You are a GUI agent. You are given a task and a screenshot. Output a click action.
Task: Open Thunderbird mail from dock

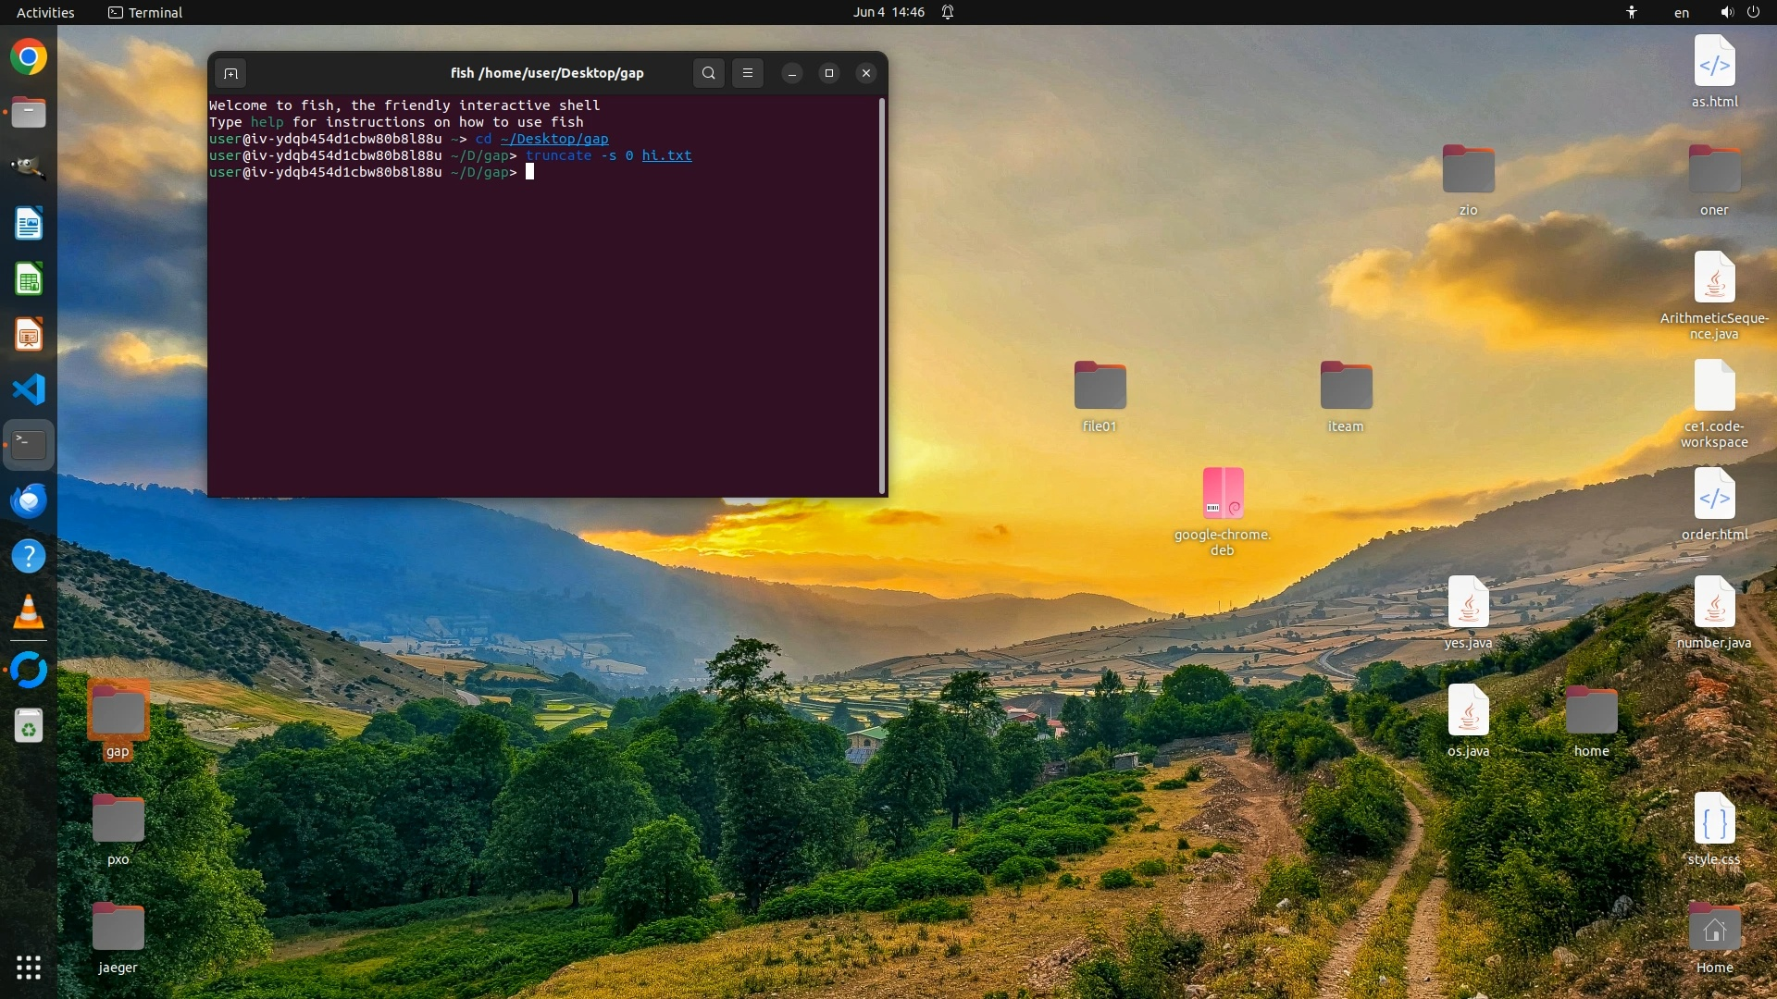tap(29, 500)
